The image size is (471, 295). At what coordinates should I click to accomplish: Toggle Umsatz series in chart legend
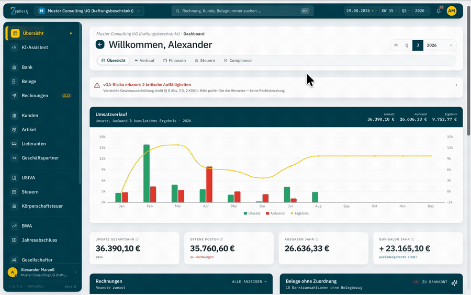(x=252, y=213)
